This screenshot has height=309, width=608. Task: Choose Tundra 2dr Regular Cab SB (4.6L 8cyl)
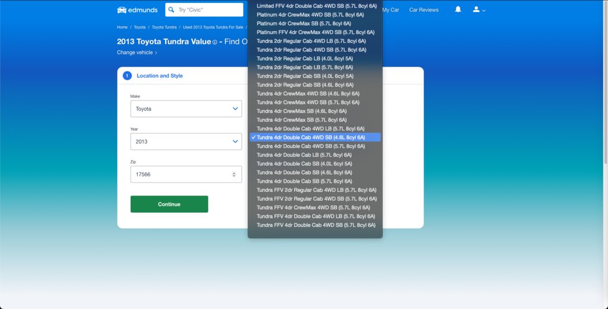(x=315, y=85)
